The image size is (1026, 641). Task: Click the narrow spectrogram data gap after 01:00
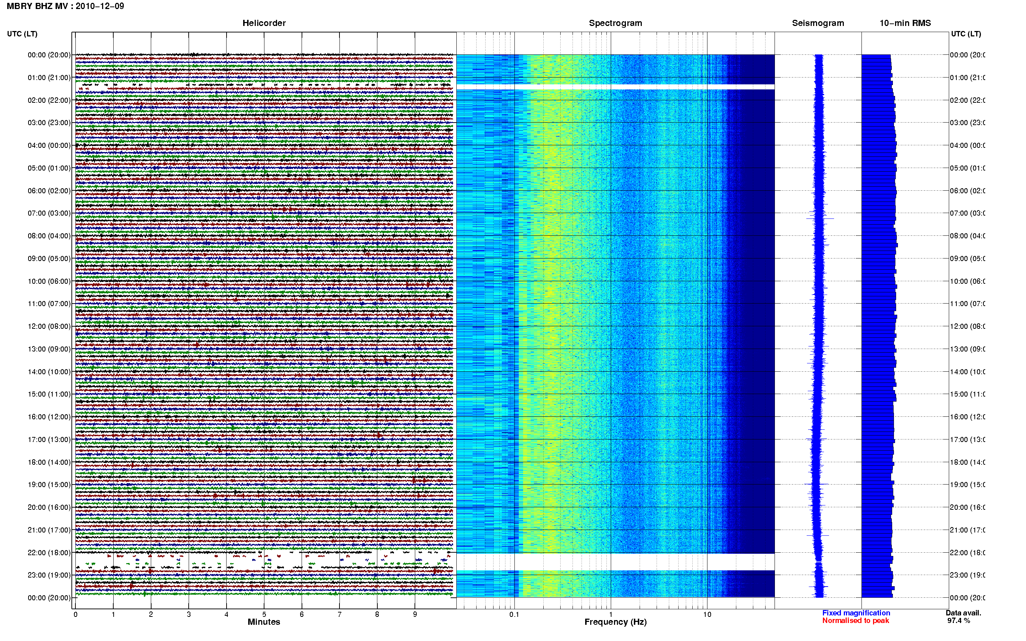(x=615, y=87)
